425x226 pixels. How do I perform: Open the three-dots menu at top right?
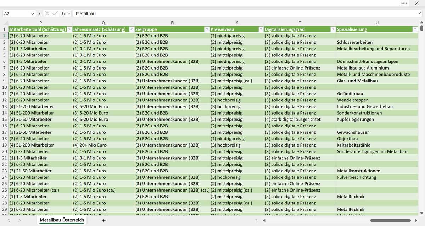pos(404,3)
